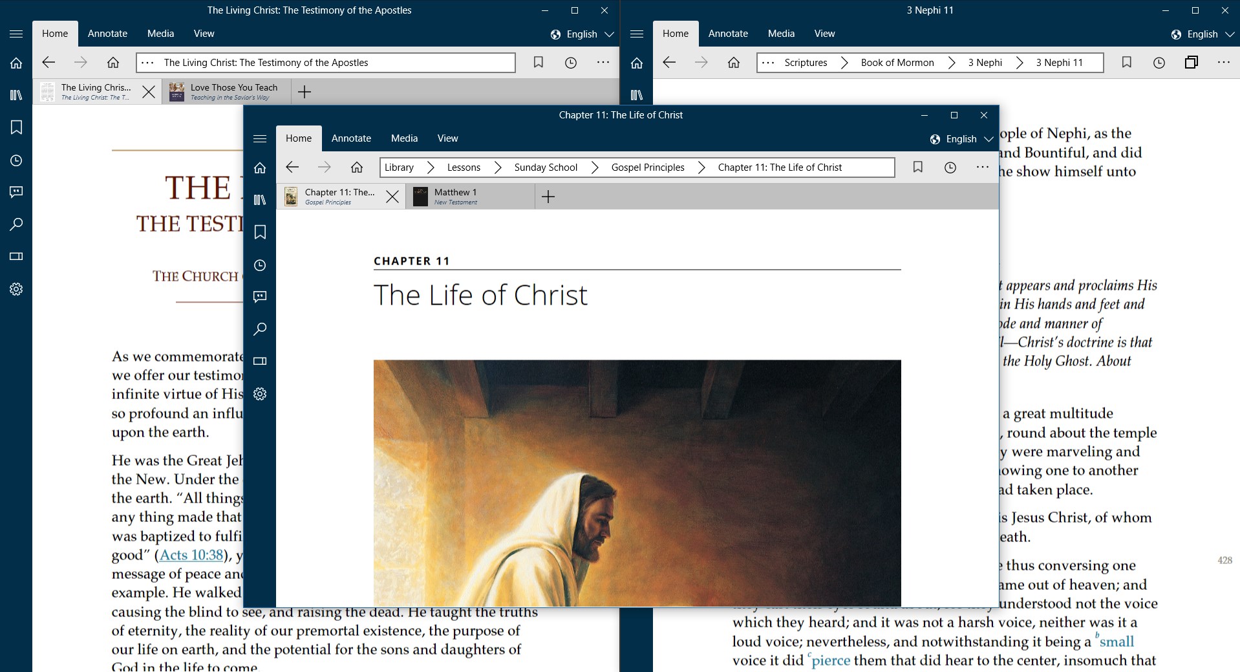Screen dimensions: 1240x672
Task: Show tabs icon in 3 Nephi 11 window toolbar
Action: click(1192, 62)
